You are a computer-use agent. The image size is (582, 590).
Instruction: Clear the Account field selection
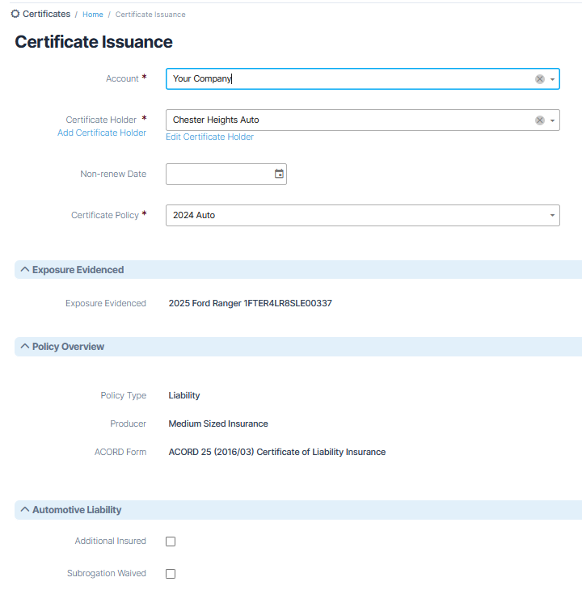pos(539,79)
